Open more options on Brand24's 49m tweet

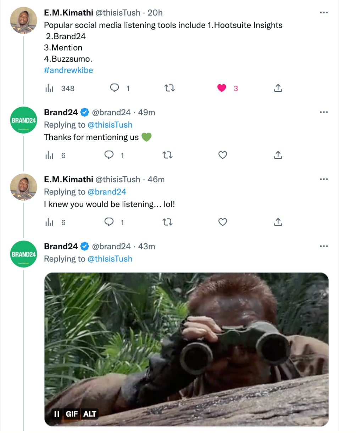[x=324, y=112]
